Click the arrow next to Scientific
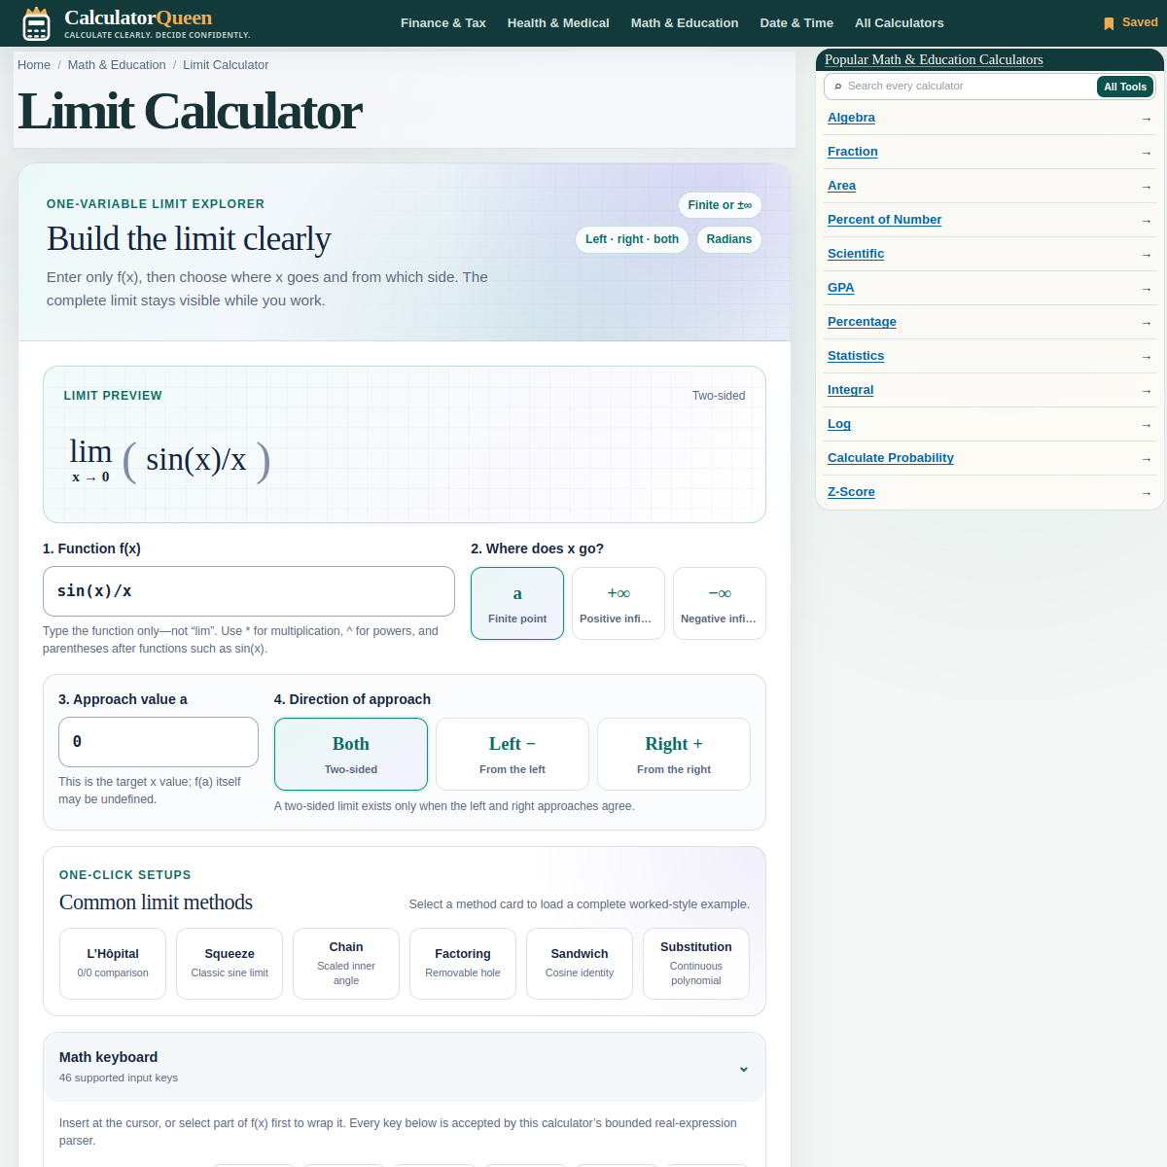Screen dimensions: 1167x1167 click(1146, 255)
